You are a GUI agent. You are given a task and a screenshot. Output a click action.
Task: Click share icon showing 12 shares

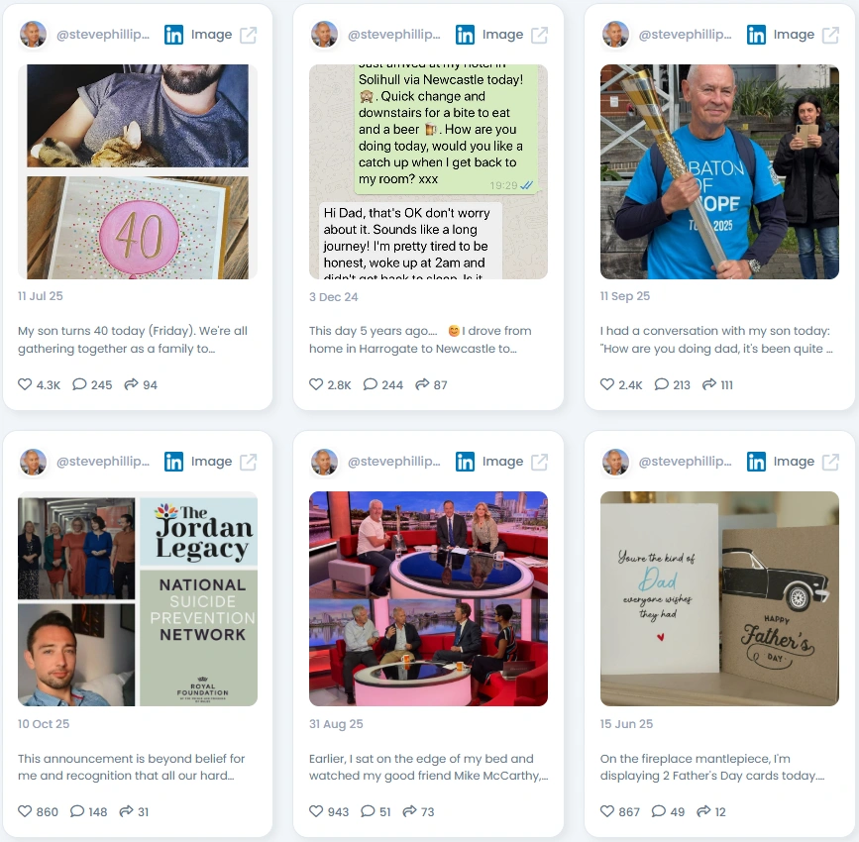[704, 810]
